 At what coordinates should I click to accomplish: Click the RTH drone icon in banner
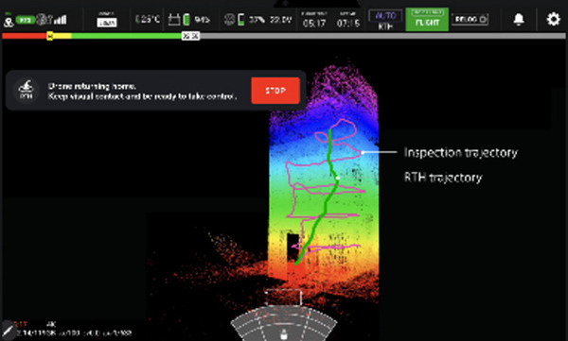27,91
